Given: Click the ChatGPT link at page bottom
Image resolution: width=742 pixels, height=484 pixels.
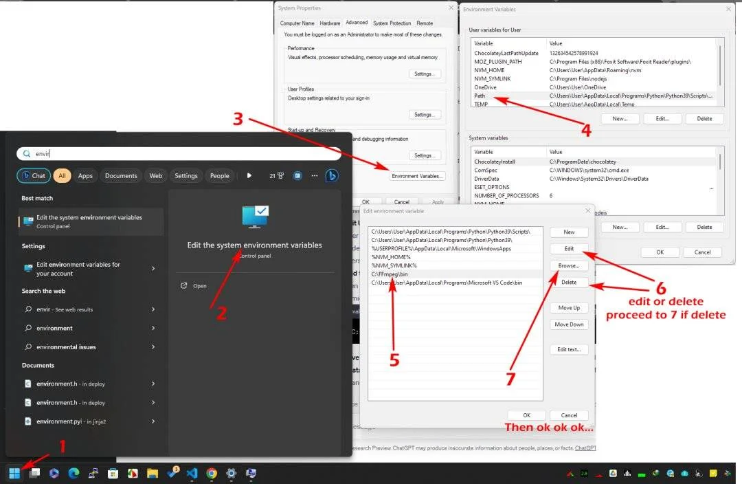Looking at the screenshot, I should (x=585, y=448).
